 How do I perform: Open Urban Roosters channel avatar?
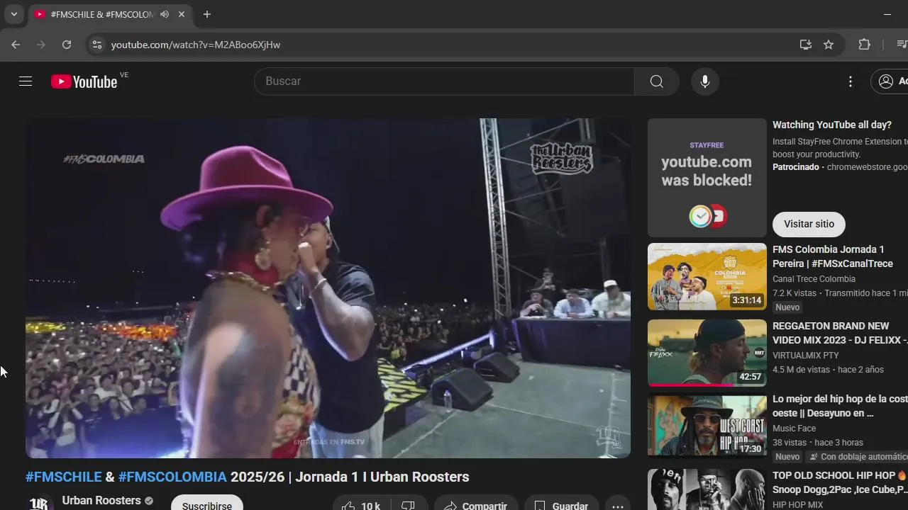(x=40, y=502)
